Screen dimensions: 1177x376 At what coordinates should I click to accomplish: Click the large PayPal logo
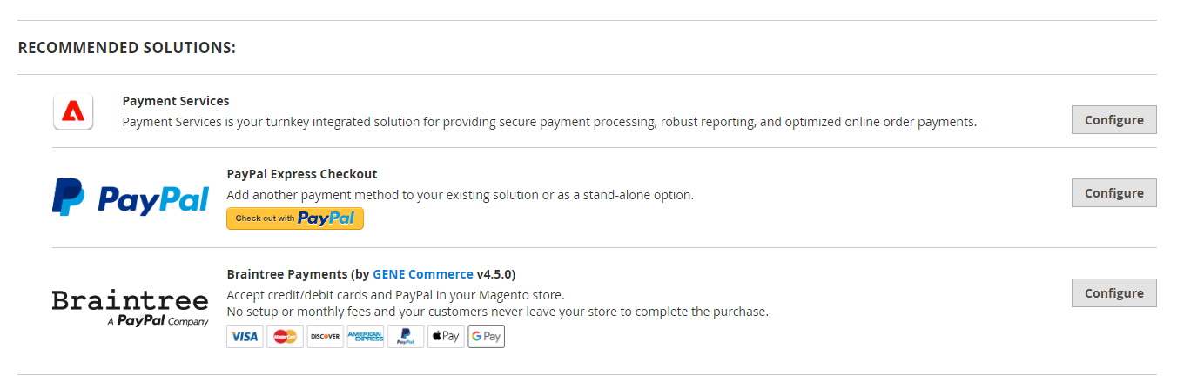click(x=131, y=198)
